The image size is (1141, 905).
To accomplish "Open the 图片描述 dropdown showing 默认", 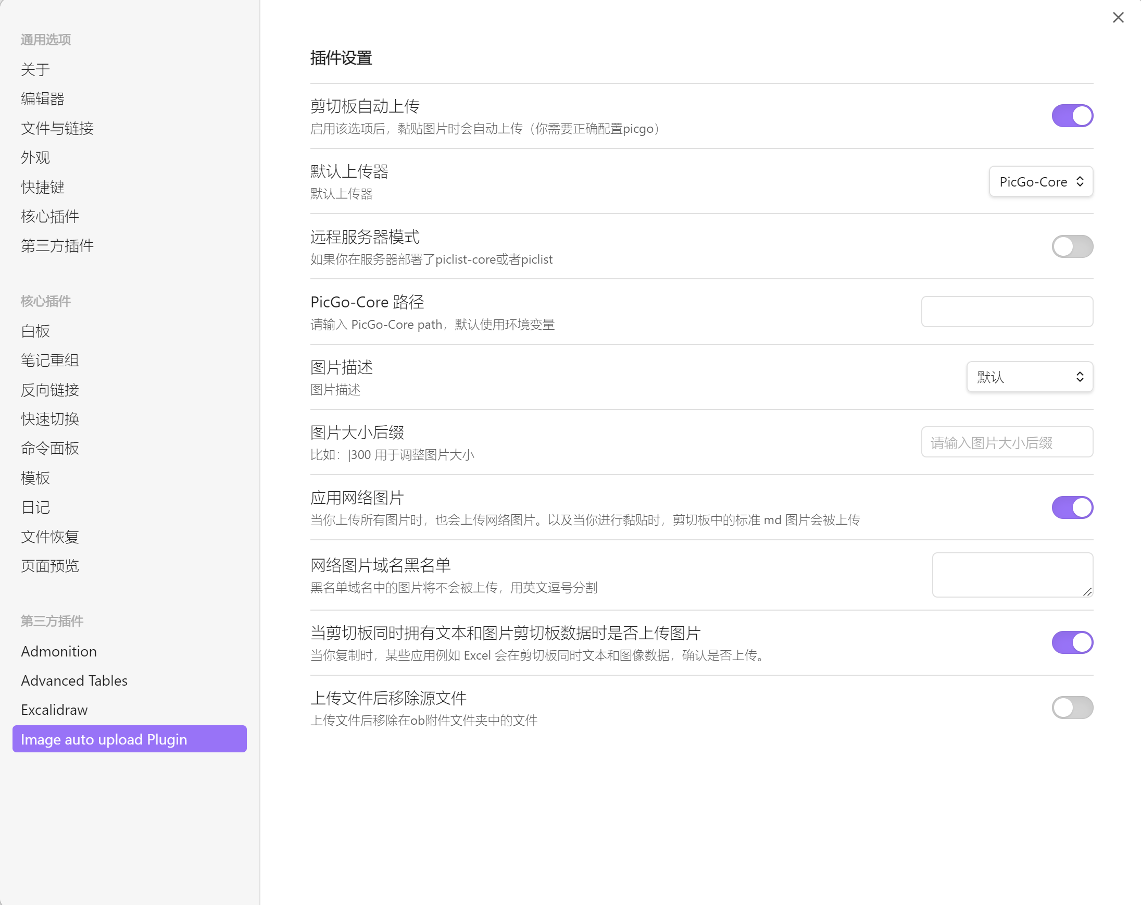I will click(1030, 377).
